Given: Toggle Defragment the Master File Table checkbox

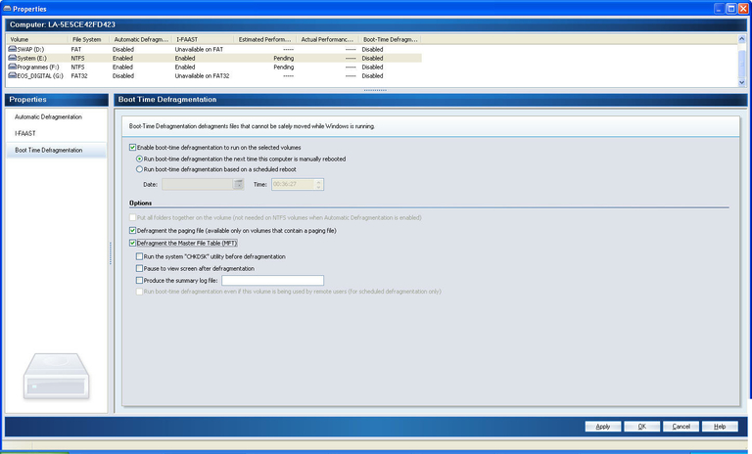Looking at the screenshot, I should pyautogui.click(x=133, y=243).
